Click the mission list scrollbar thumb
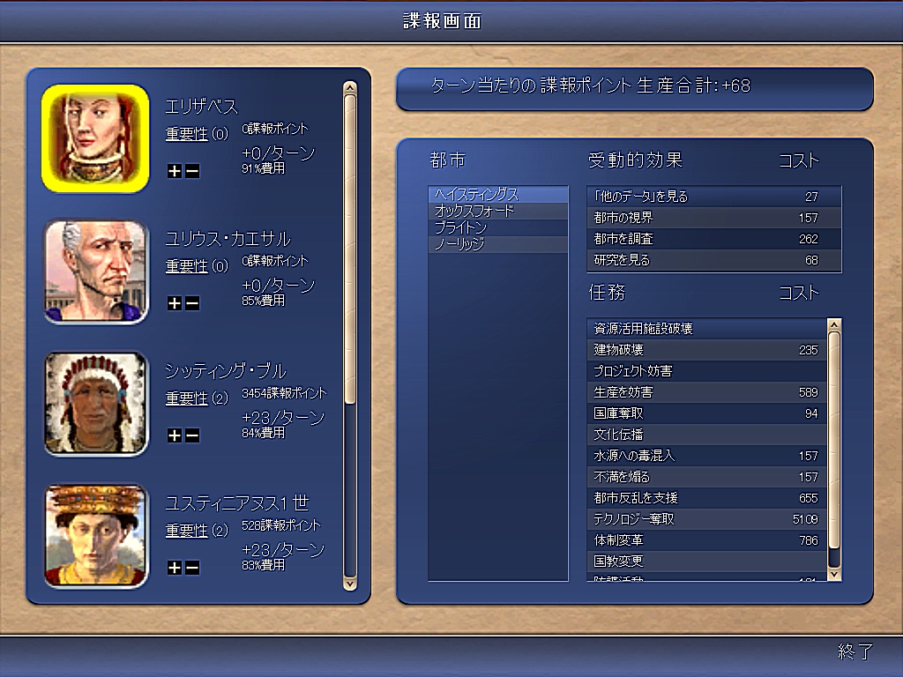903x677 pixels. tap(834, 441)
